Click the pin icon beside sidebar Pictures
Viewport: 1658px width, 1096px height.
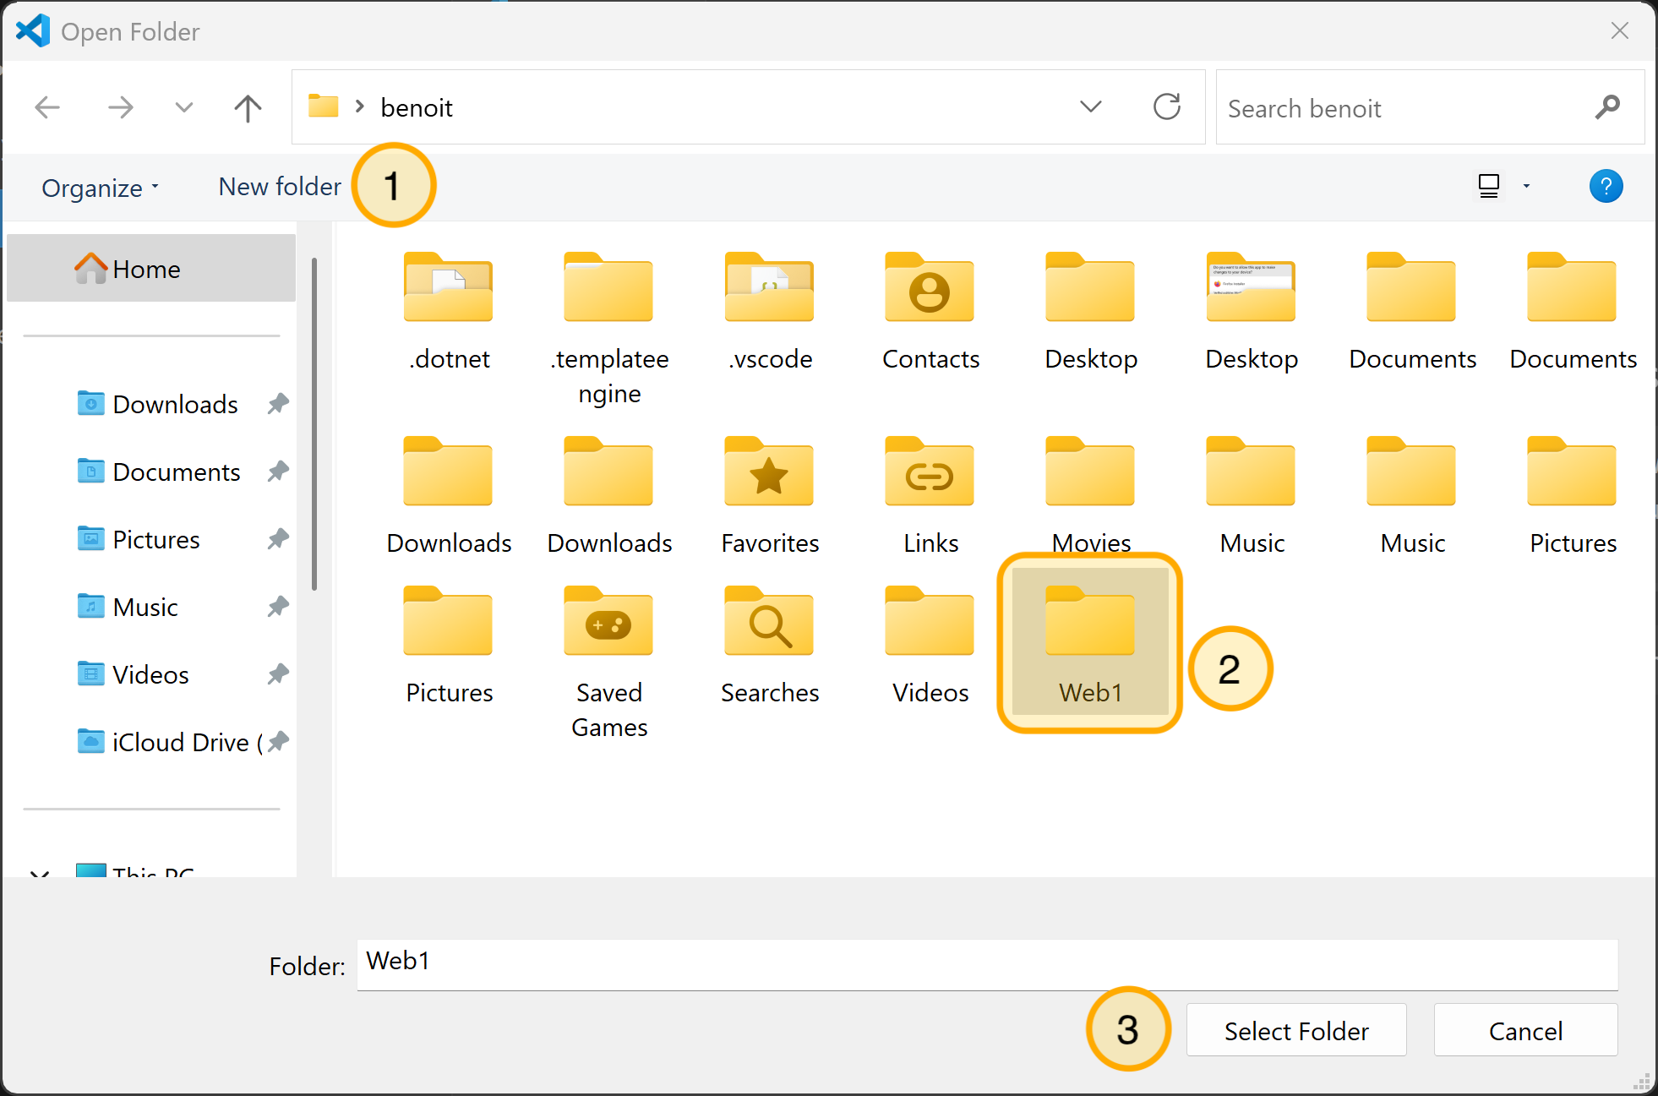(x=278, y=539)
